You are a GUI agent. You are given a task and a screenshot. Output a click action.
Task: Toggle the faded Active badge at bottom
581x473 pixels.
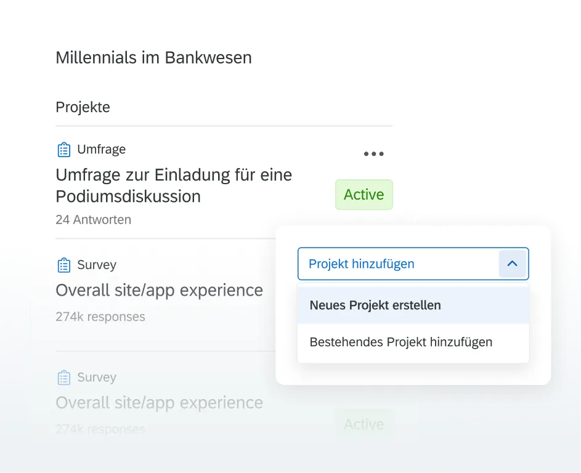click(x=364, y=424)
